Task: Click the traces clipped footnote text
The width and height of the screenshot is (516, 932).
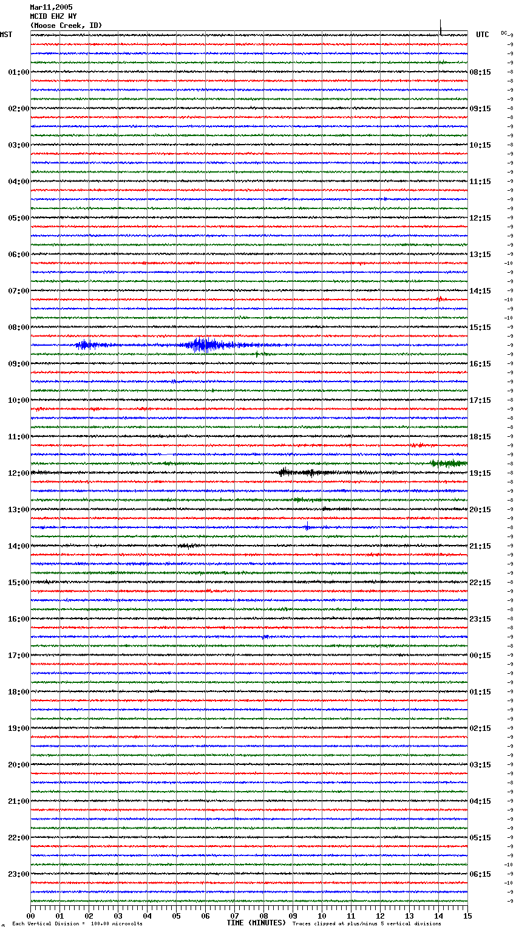Action: 367,924
